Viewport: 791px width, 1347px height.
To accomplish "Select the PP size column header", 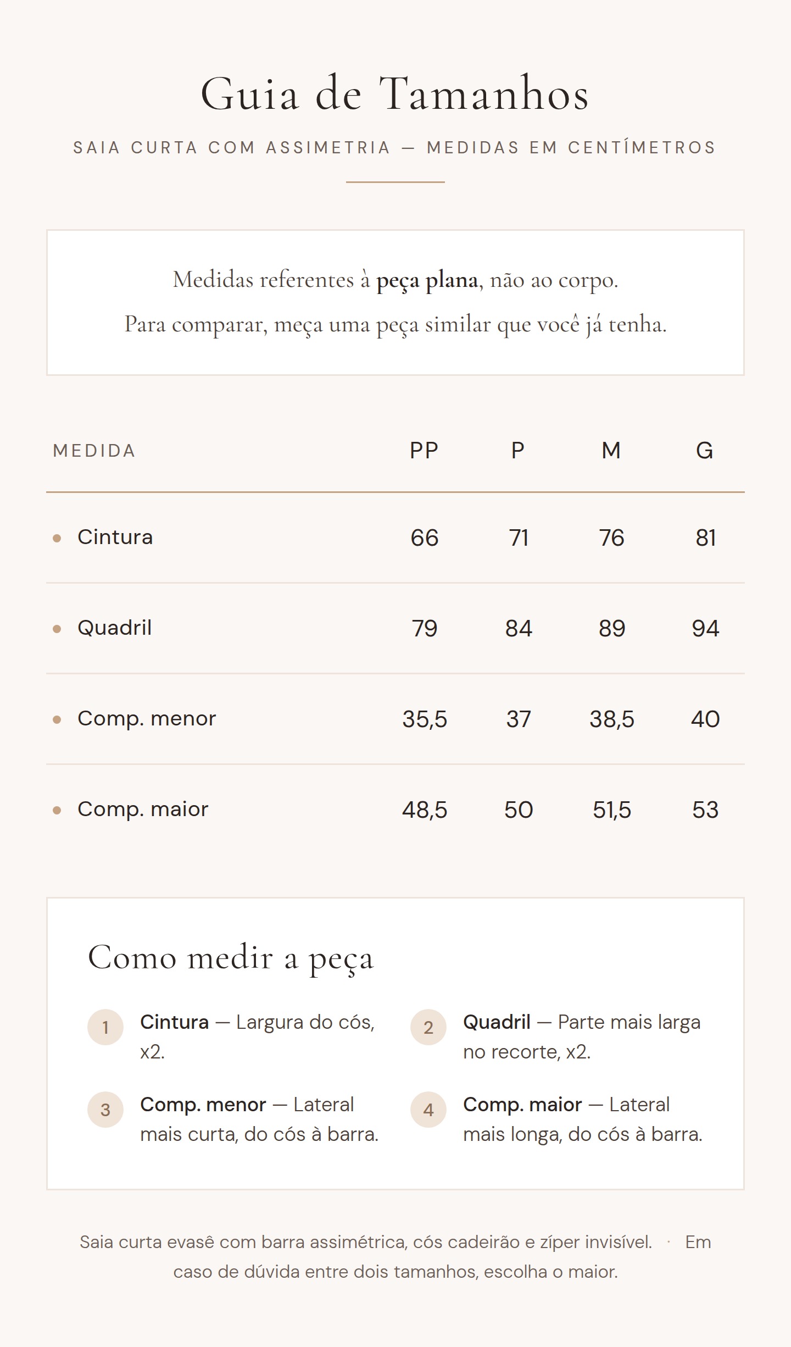I will tap(424, 451).
